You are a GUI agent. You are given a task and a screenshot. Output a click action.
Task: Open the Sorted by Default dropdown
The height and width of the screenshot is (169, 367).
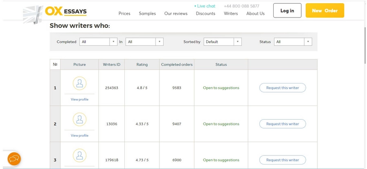click(223, 42)
